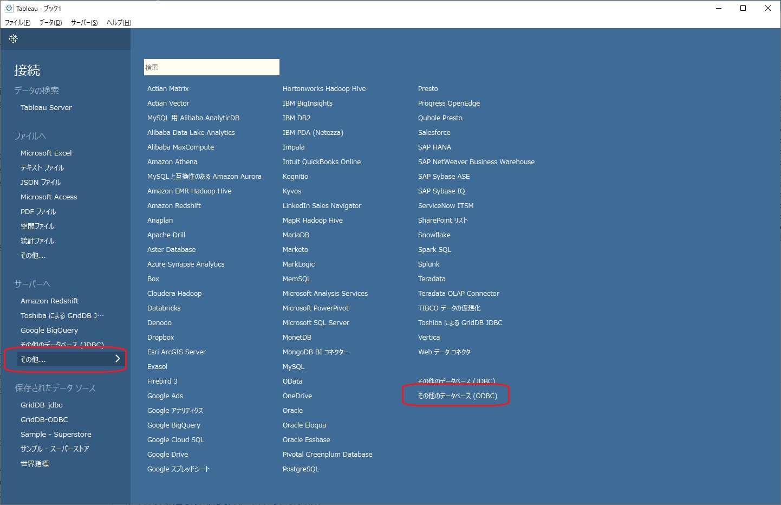Select その他のデータベース (JDBC) in main list
The image size is (781, 505).
457,381
